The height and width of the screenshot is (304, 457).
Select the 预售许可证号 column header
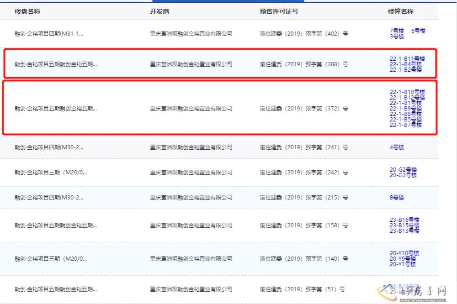tap(279, 12)
